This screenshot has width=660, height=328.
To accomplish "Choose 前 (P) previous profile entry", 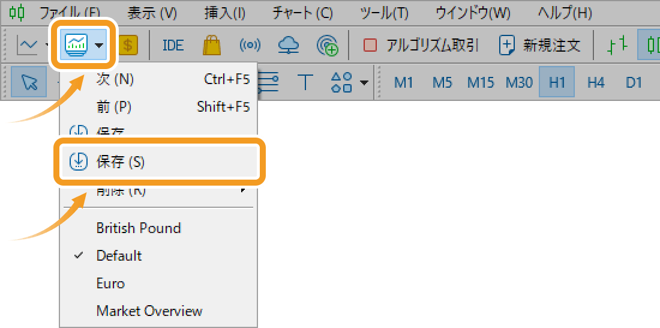I will pos(158,107).
